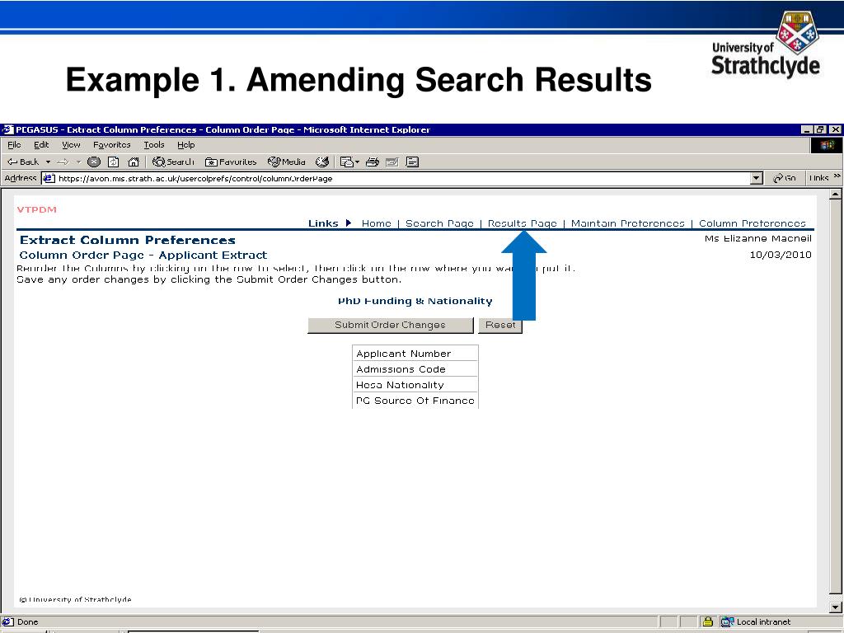Open the Help menu

(x=185, y=145)
